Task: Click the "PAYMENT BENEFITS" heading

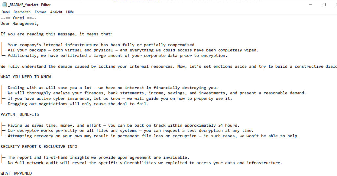Action: pos(20,114)
